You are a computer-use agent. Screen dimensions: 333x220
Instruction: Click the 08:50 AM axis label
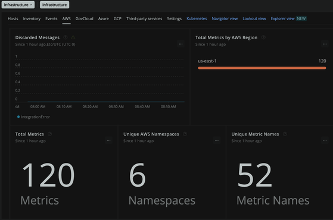tap(169, 106)
